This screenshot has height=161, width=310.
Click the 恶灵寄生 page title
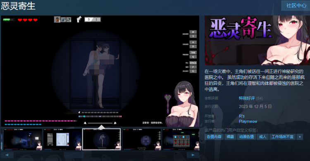tap(18, 6)
